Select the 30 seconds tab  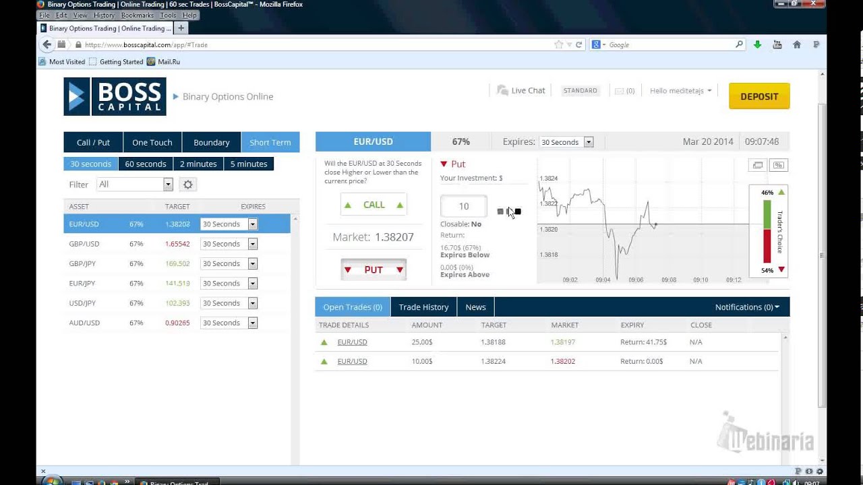pos(91,164)
